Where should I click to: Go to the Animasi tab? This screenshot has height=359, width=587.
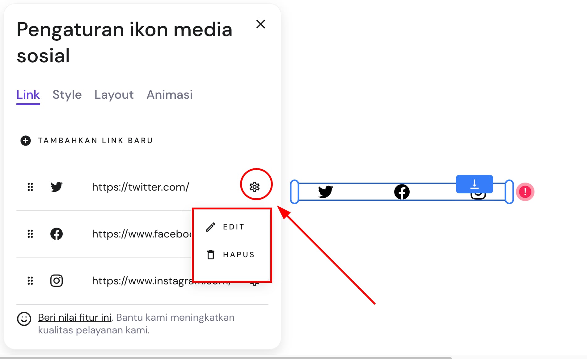[x=169, y=95]
